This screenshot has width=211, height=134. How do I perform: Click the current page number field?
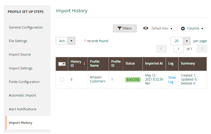179,49
